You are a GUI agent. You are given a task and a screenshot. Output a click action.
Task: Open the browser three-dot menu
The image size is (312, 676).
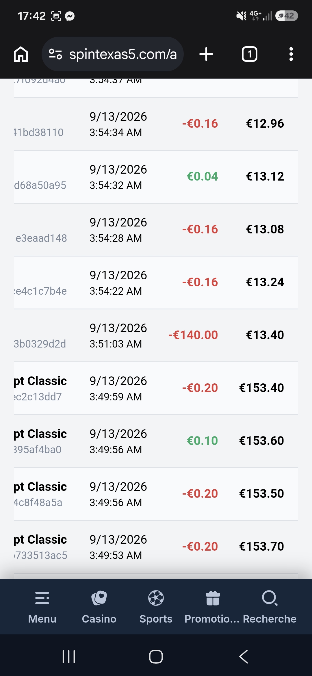[x=291, y=54]
